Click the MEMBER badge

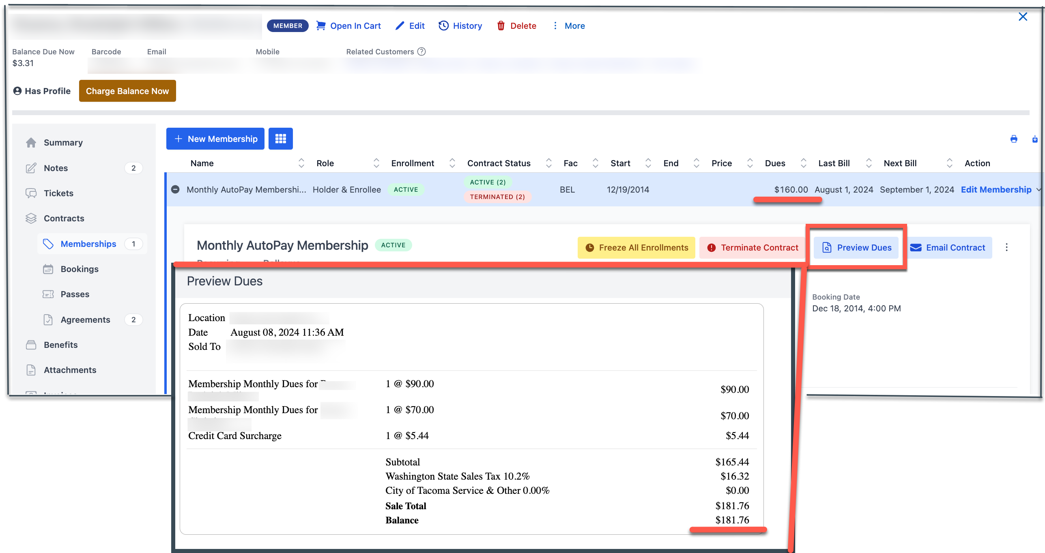point(288,26)
